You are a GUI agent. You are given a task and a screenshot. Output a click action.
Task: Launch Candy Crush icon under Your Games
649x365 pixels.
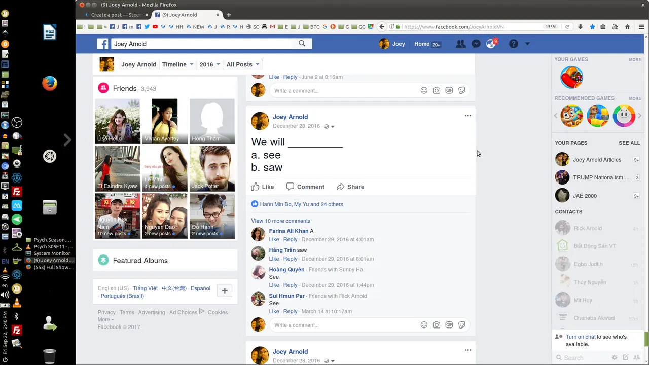[x=571, y=77]
